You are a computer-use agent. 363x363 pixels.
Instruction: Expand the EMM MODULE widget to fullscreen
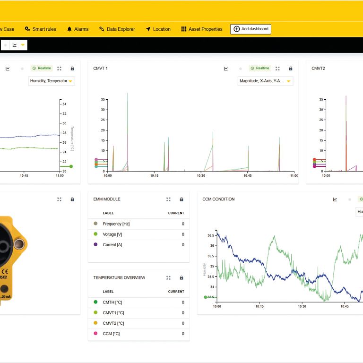(168, 199)
